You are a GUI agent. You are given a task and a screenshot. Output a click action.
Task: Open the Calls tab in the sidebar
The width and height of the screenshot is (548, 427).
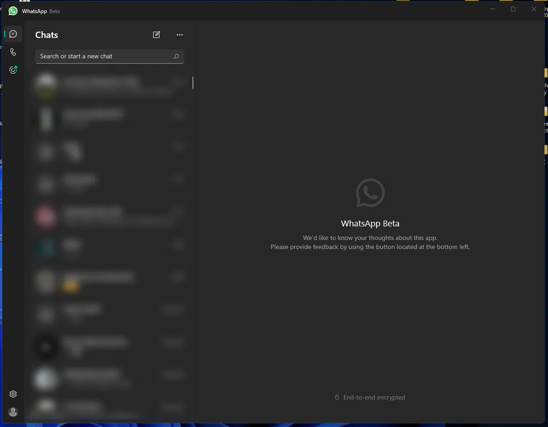coord(13,52)
